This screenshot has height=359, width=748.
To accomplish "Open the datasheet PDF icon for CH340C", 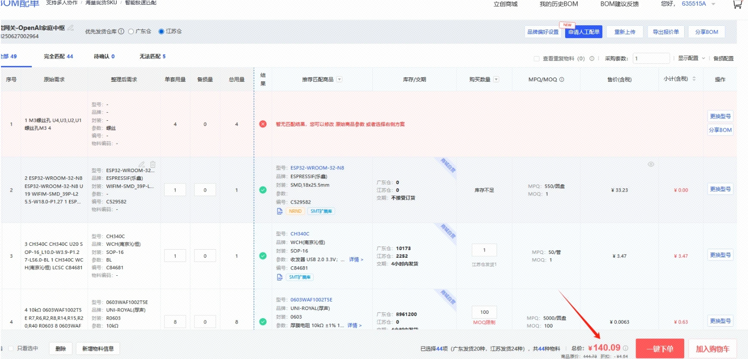I will 280,277.
